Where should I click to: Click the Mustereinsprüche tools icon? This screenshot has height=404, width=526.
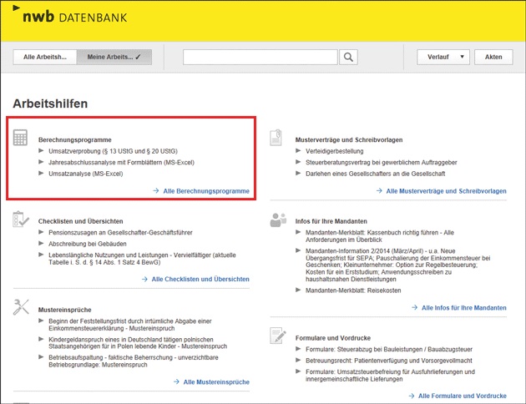coord(21,306)
